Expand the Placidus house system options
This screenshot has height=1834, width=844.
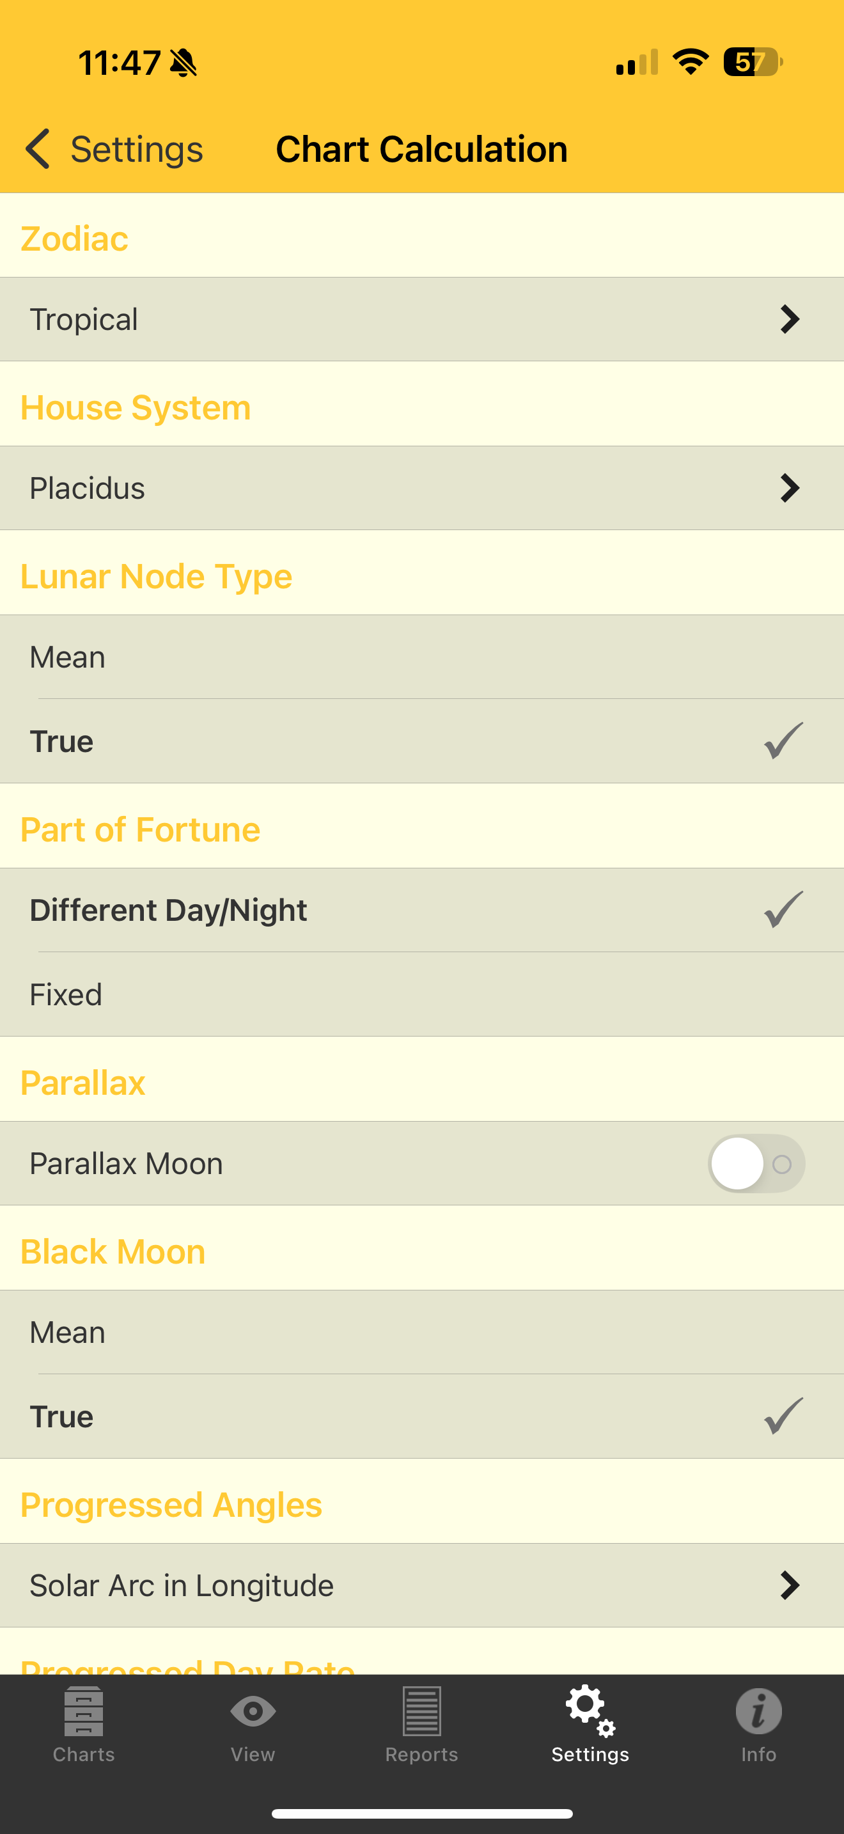(x=422, y=488)
